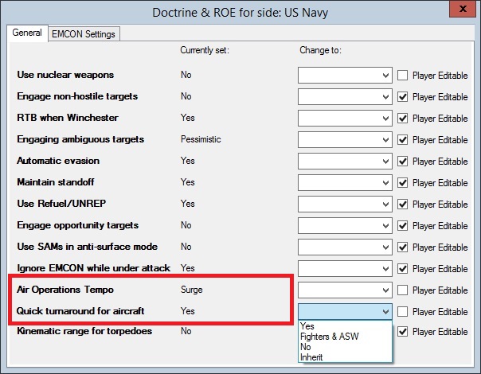Uncheck Player Editable for Engaging ambiguous targets
The width and height of the screenshot is (481, 374).
402,140
